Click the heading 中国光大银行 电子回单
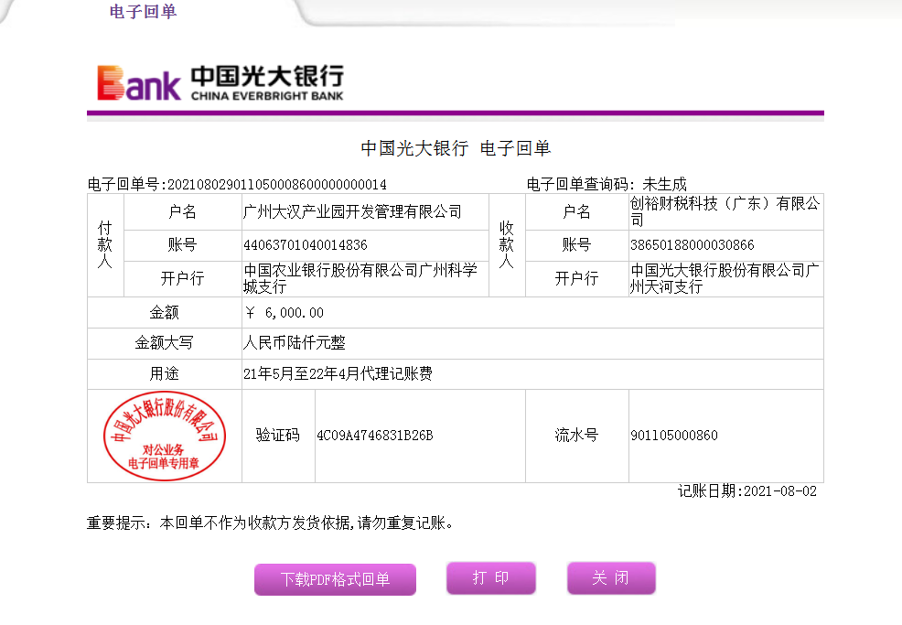The image size is (902, 625). (x=456, y=148)
